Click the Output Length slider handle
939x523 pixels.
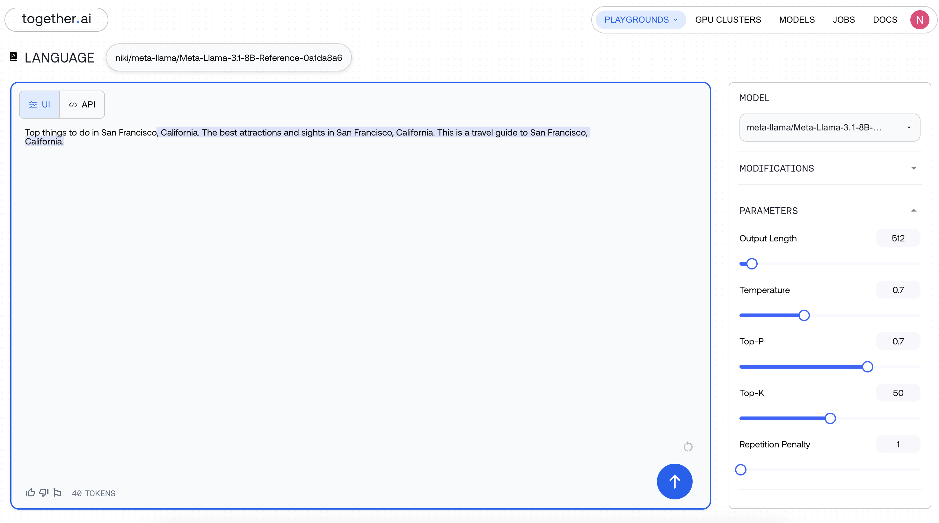point(752,264)
